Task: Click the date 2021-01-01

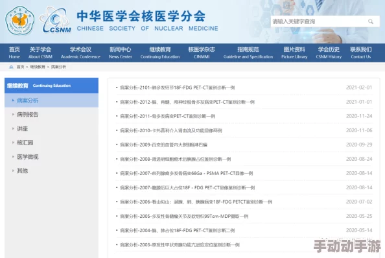Action: pos(359,102)
